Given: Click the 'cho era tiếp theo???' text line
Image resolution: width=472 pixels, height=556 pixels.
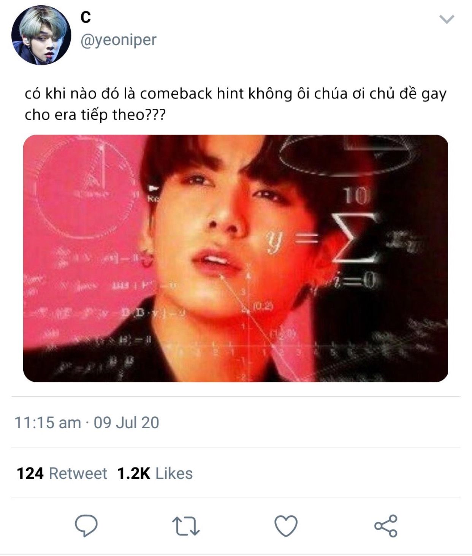Looking at the screenshot, I should (95, 114).
